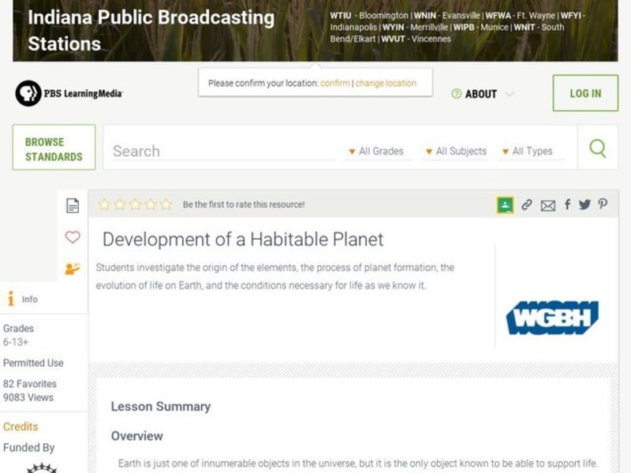631x473 pixels.
Task: Confirm your location
Action: (x=335, y=82)
